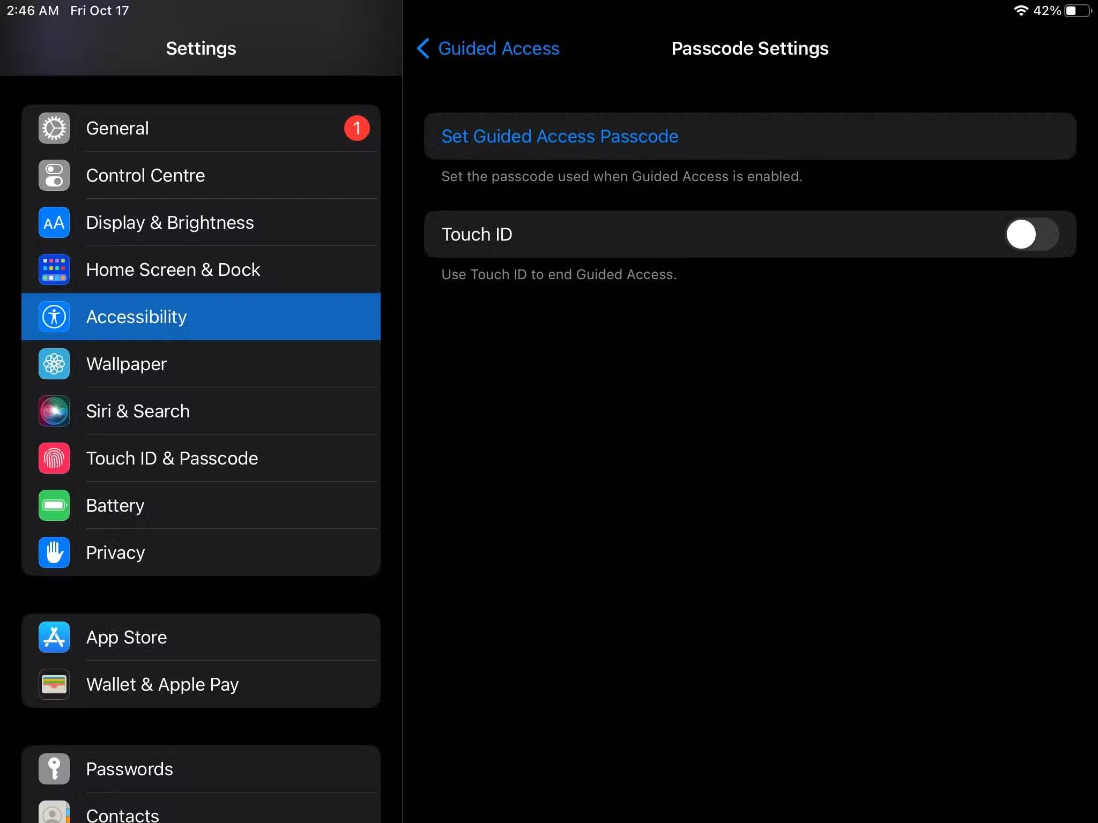Click the Wi-Fi status icon
Image resolution: width=1098 pixels, height=823 pixels.
1021,10
